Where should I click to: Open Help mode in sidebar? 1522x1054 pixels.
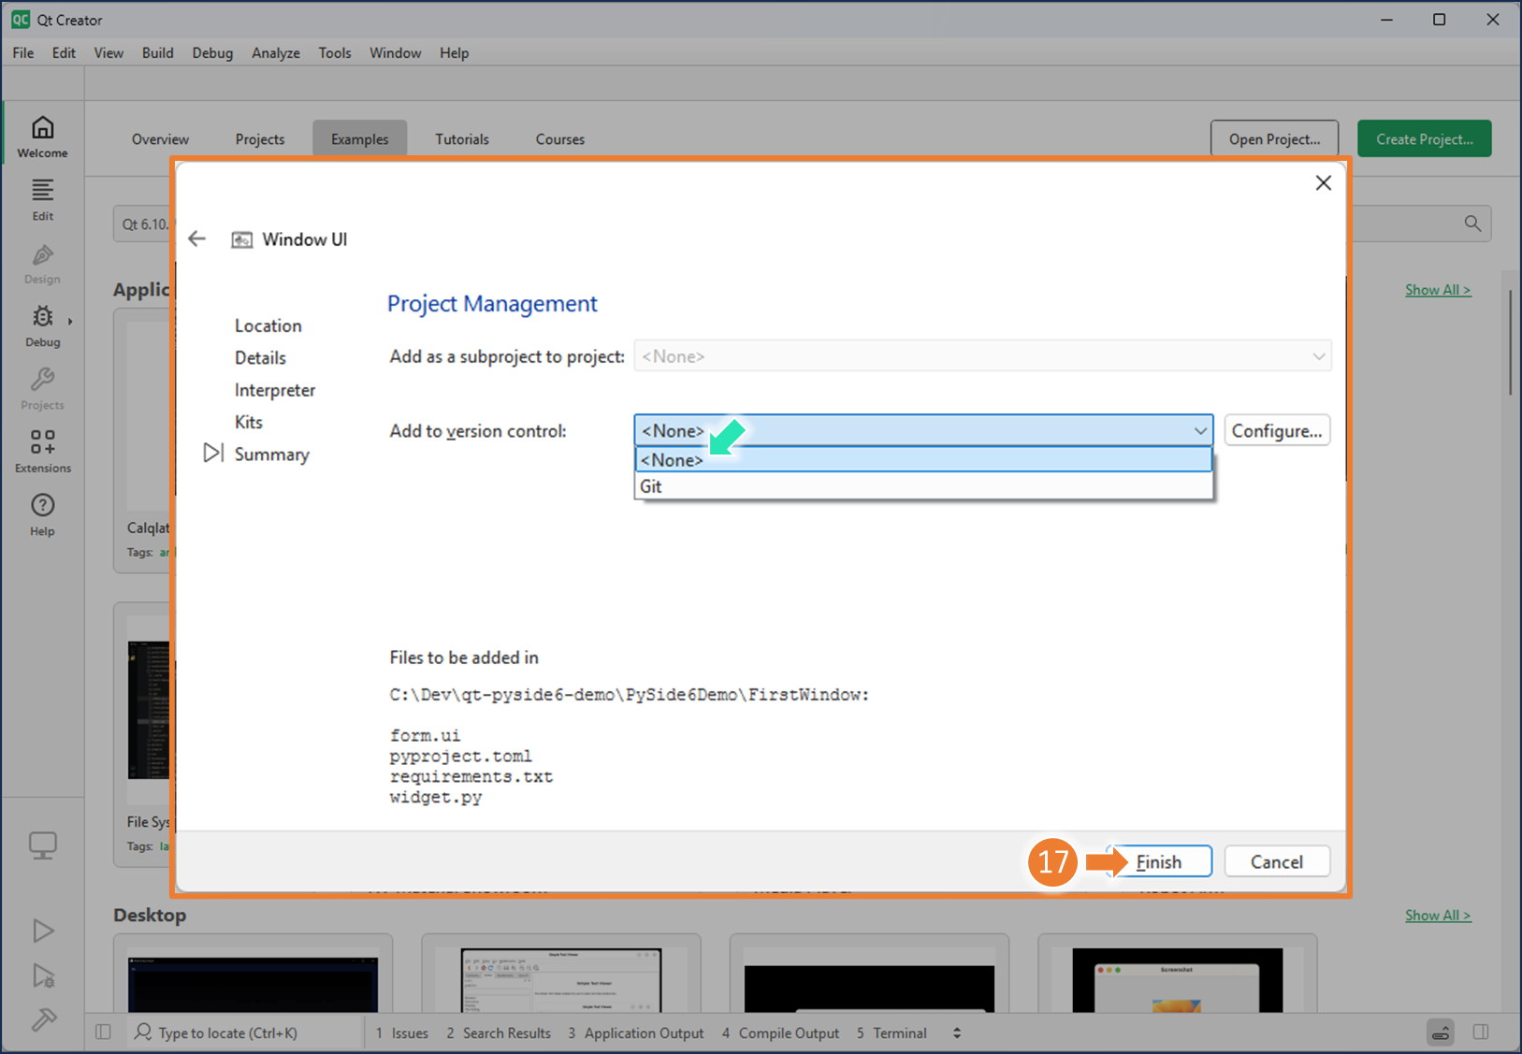[x=43, y=514]
